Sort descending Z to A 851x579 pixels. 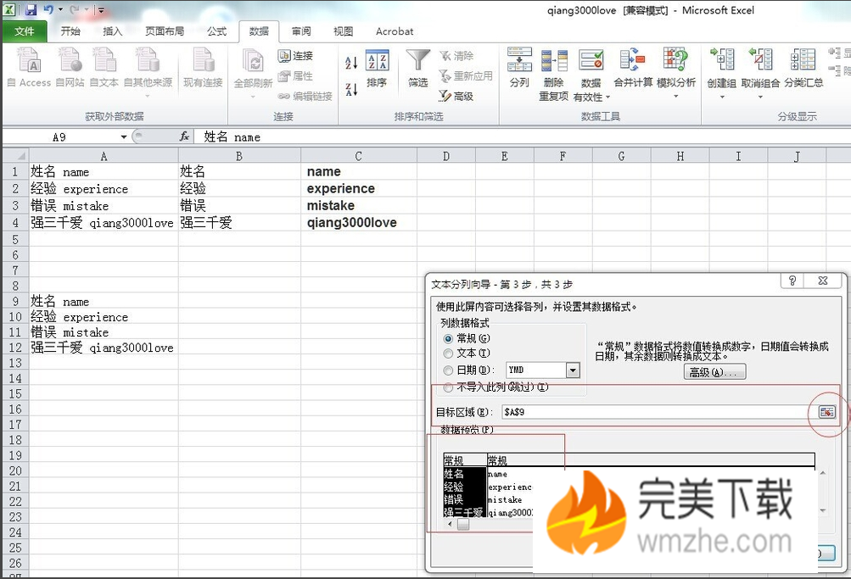(x=352, y=89)
